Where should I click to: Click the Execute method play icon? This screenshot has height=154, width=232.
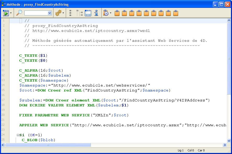6,13
